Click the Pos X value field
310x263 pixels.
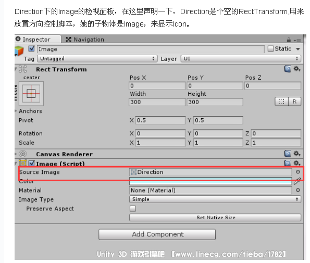coord(157,86)
